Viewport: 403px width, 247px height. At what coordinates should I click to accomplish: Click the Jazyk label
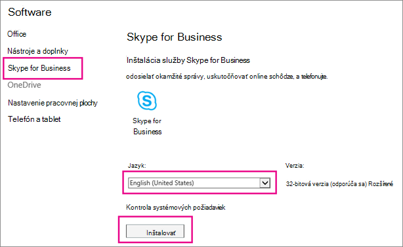tap(137, 166)
